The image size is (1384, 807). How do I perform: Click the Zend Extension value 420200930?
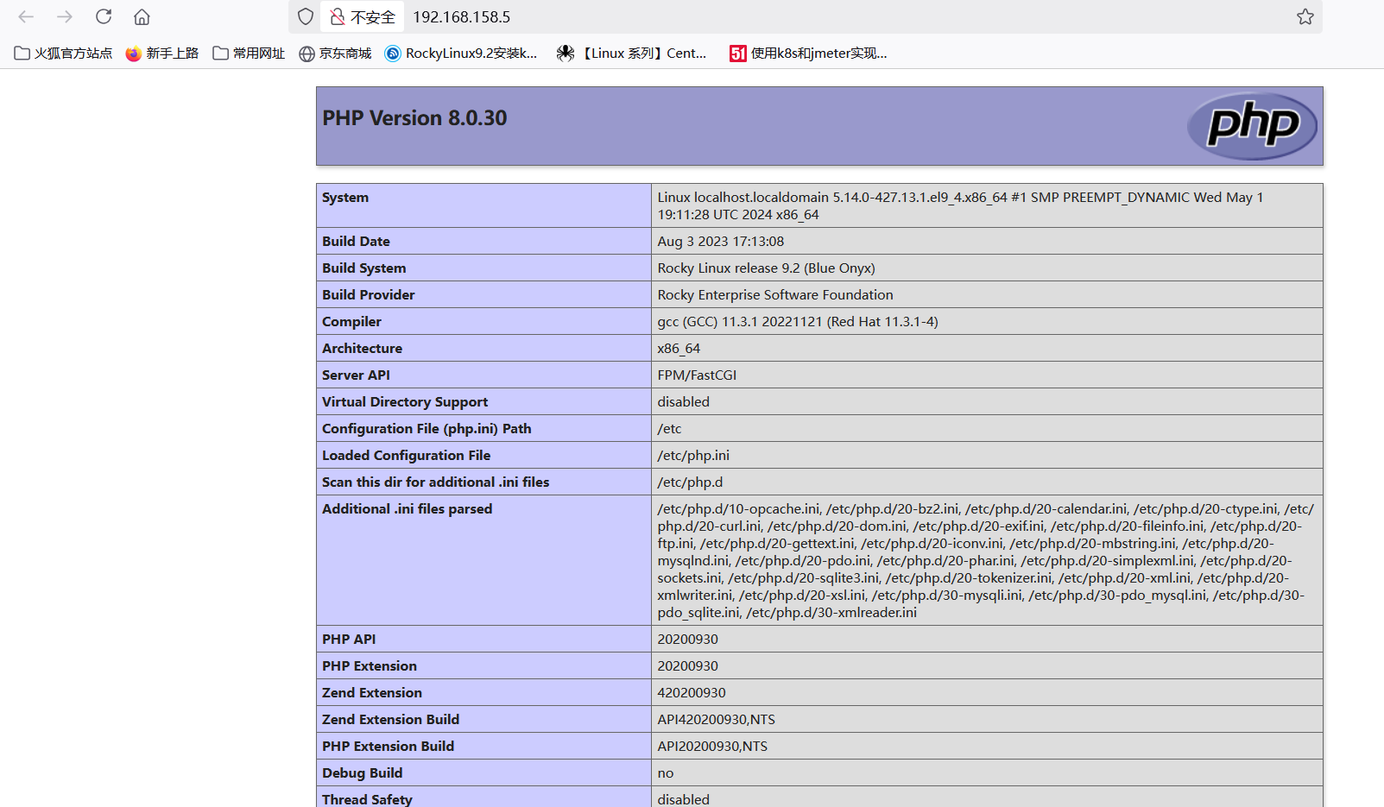point(692,693)
